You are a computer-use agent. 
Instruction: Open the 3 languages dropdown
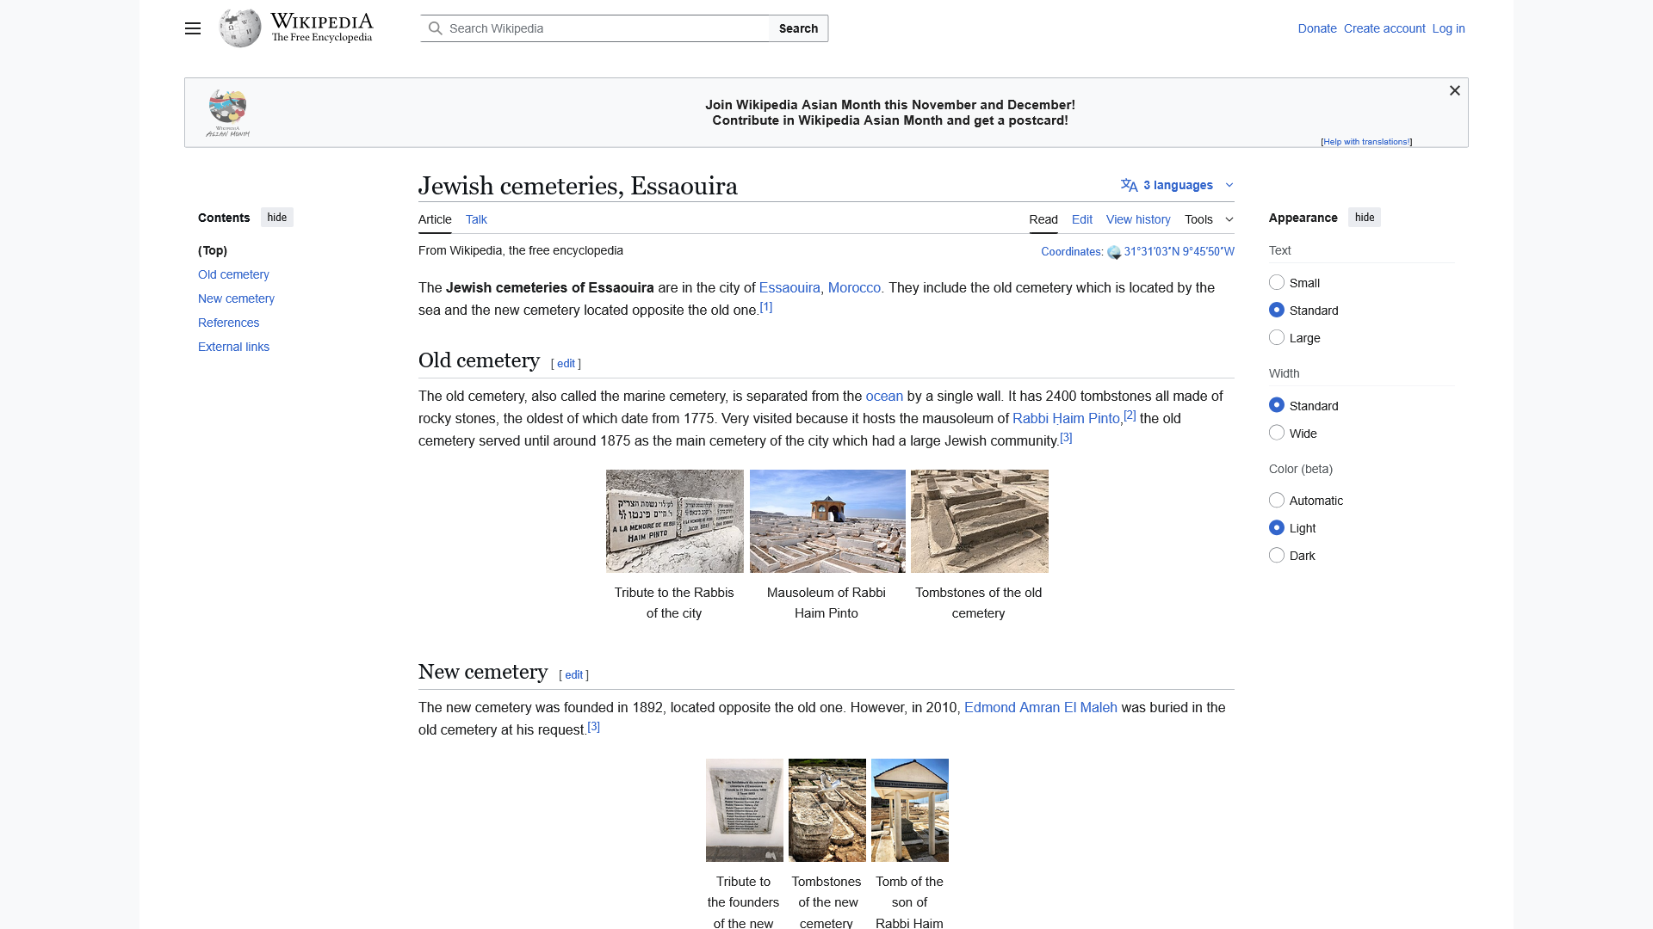(1178, 185)
